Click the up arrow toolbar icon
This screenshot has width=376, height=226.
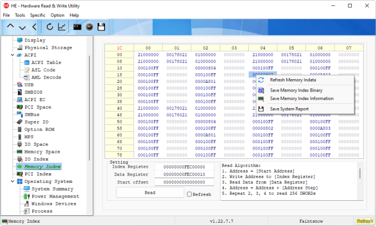[10, 26]
